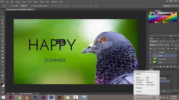The image size is (179, 100).
Task: Toggle Quick Mask mode icon
Action: pos(3,89)
